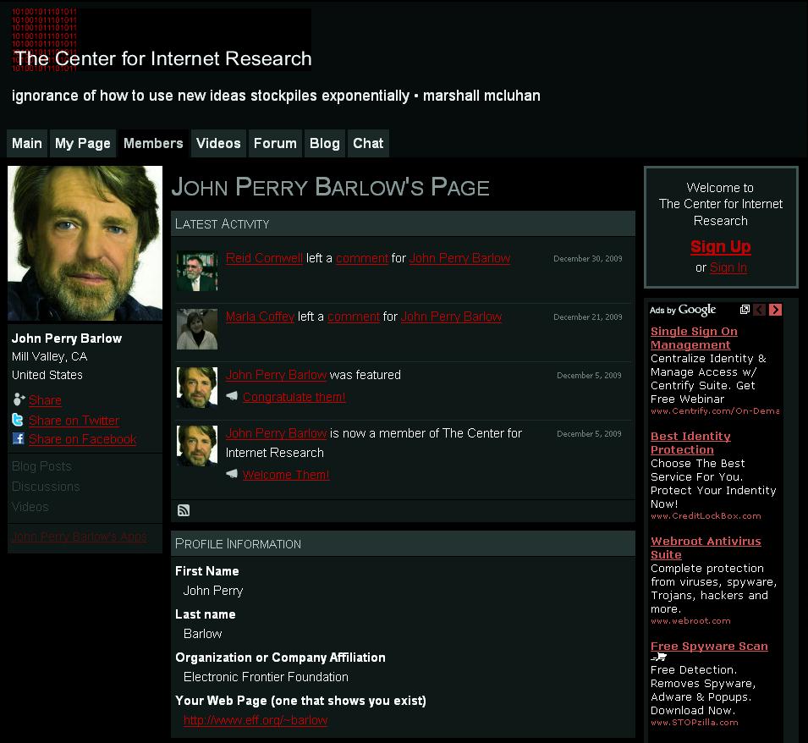808x743 pixels.
Task: Click the Sign Up link
Action: coord(720,246)
